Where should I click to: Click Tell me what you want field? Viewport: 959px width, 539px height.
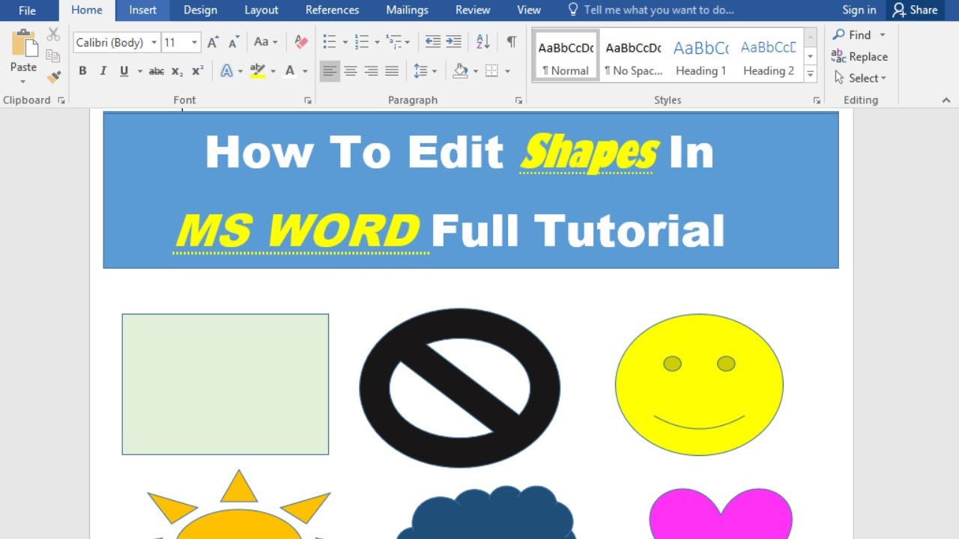(659, 10)
